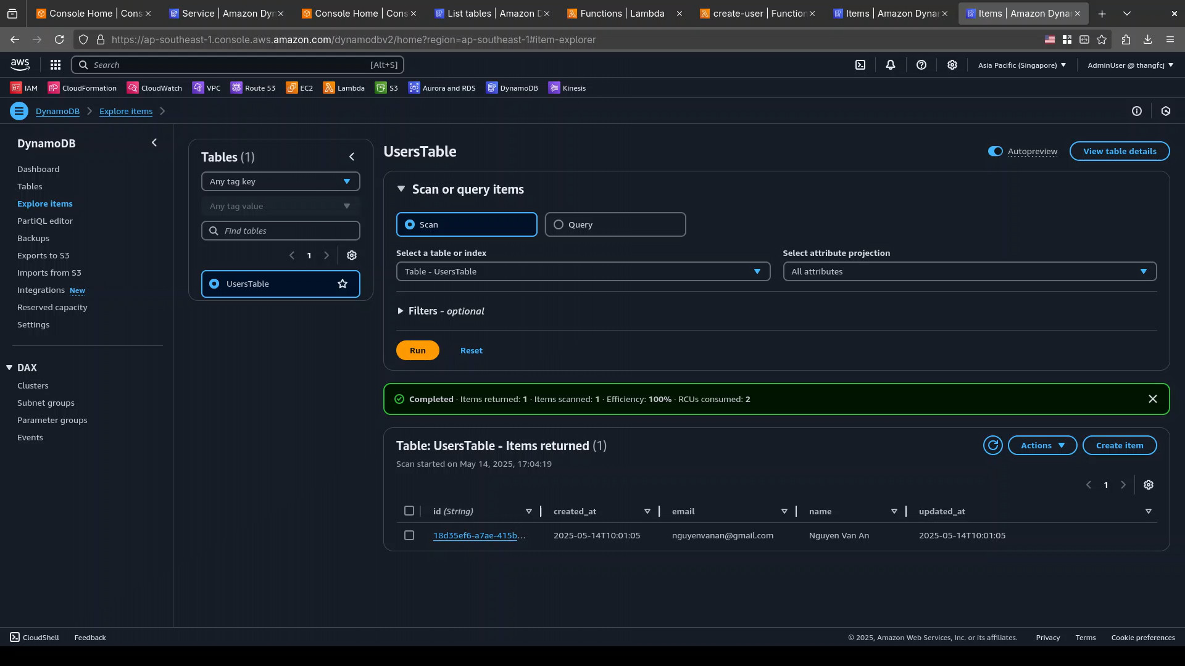Open the Actions dropdown button
The height and width of the screenshot is (666, 1185).
[x=1042, y=445]
